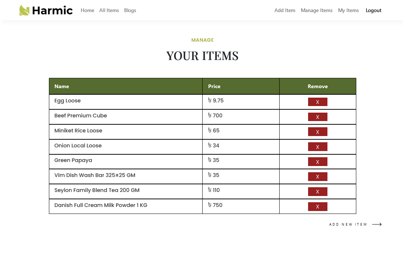Image resolution: width=403 pixels, height=260 pixels.
Task: Go to the Home page
Action: [x=87, y=10]
